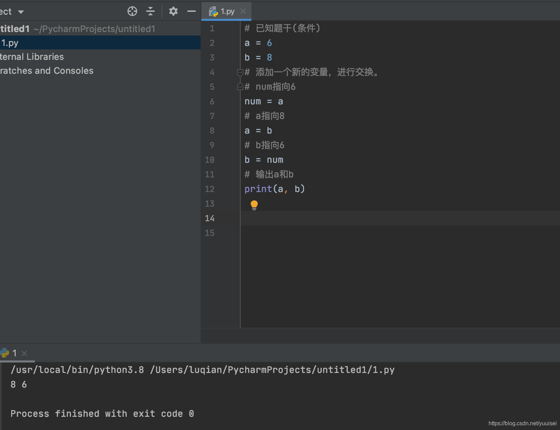Click the code line 'num = a'
Image resolution: width=560 pixels, height=430 pixels.
pos(264,101)
